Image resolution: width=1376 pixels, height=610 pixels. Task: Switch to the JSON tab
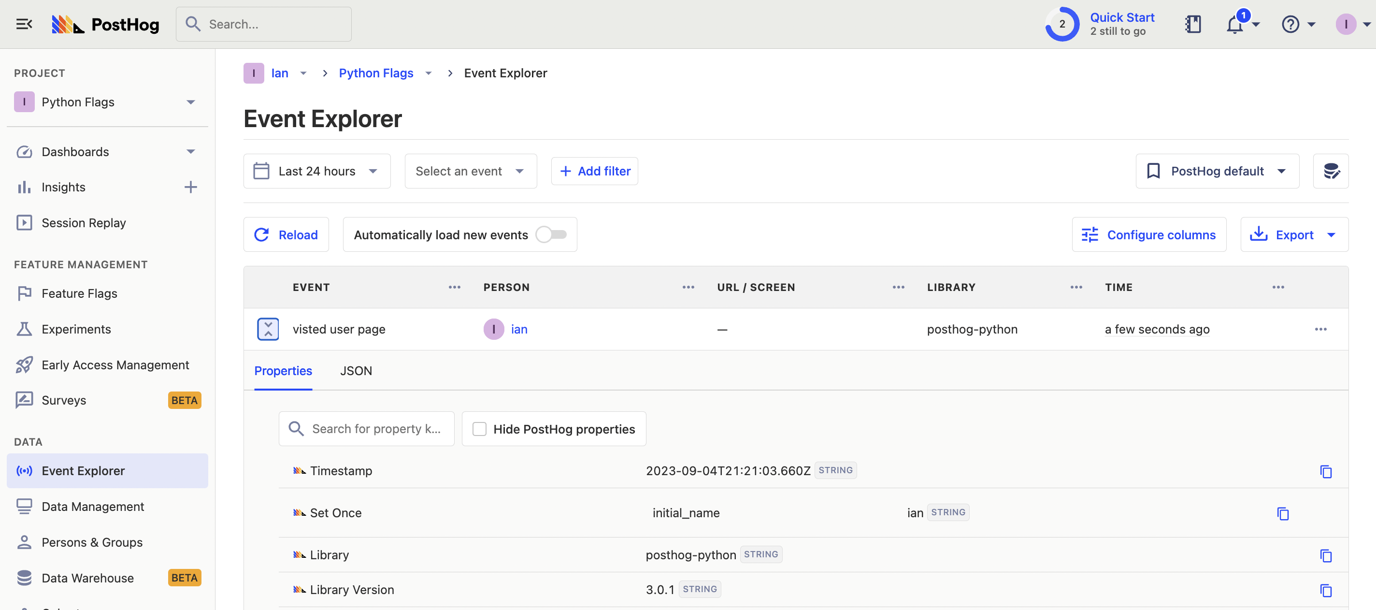coord(356,371)
